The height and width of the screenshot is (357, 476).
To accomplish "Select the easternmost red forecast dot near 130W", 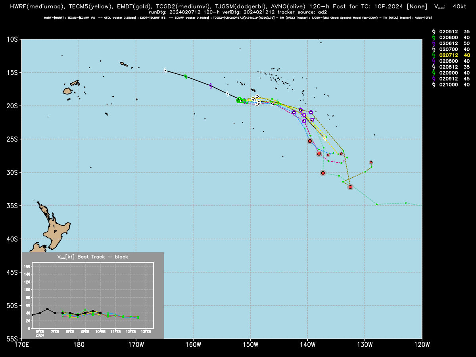I will [x=371, y=162].
